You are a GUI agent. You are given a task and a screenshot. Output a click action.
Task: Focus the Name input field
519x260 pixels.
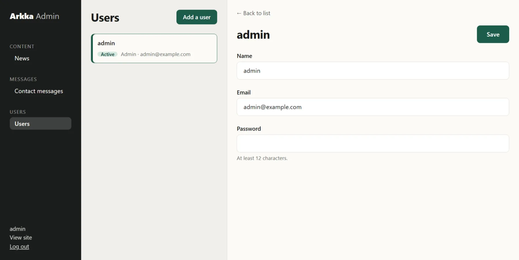(x=373, y=71)
